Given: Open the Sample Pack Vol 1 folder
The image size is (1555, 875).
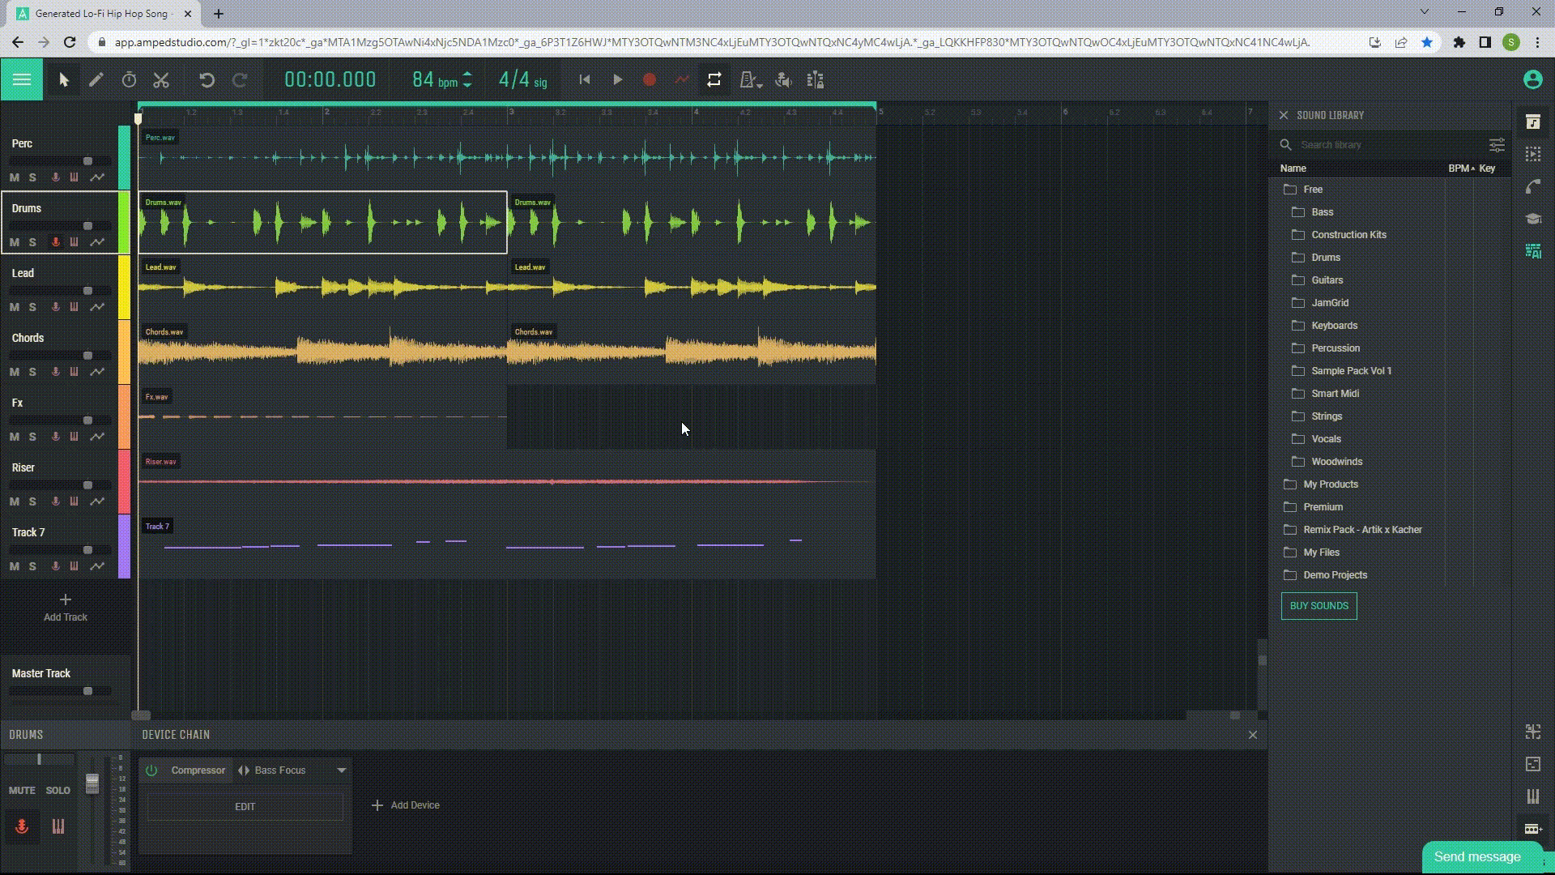Looking at the screenshot, I should pyautogui.click(x=1352, y=369).
